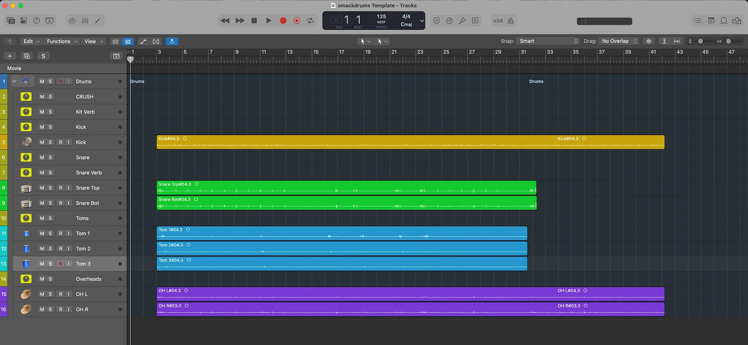Open the View menu in tracks area
This screenshot has height=345, width=748.
94,41
